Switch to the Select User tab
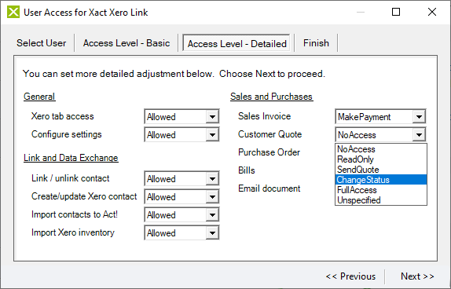 click(42, 43)
